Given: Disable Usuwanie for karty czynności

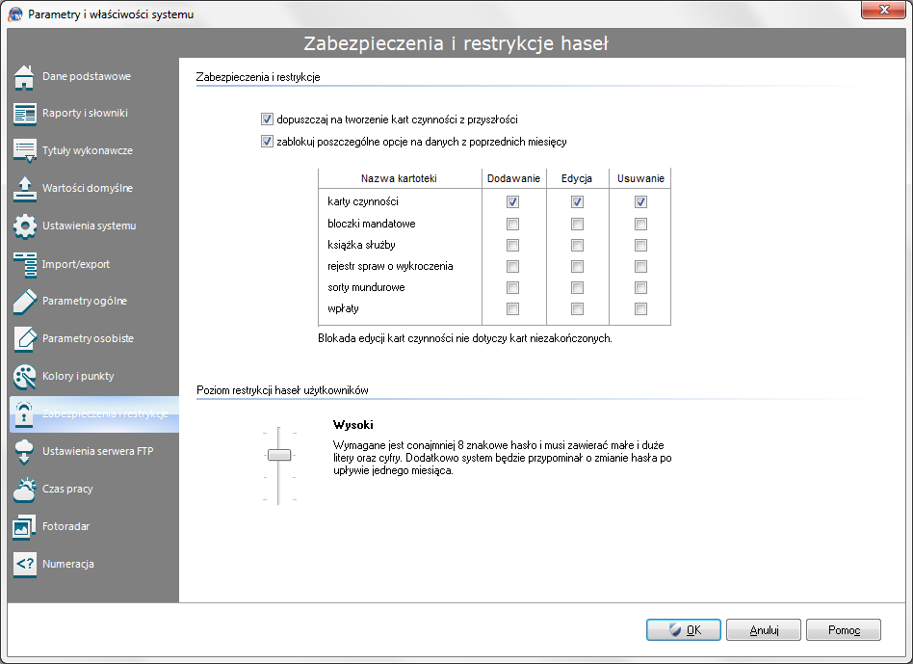Looking at the screenshot, I should pyautogui.click(x=640, y=202).
